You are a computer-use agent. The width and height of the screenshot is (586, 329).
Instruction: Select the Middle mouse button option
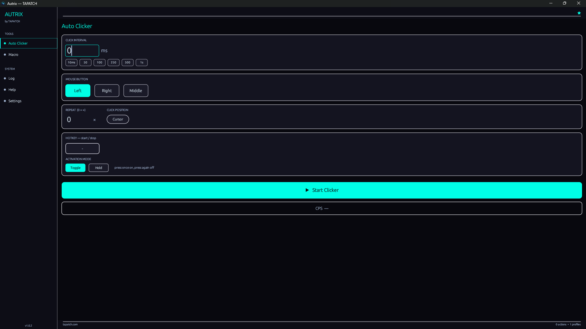pyautogui.click(x=136, y=91)
